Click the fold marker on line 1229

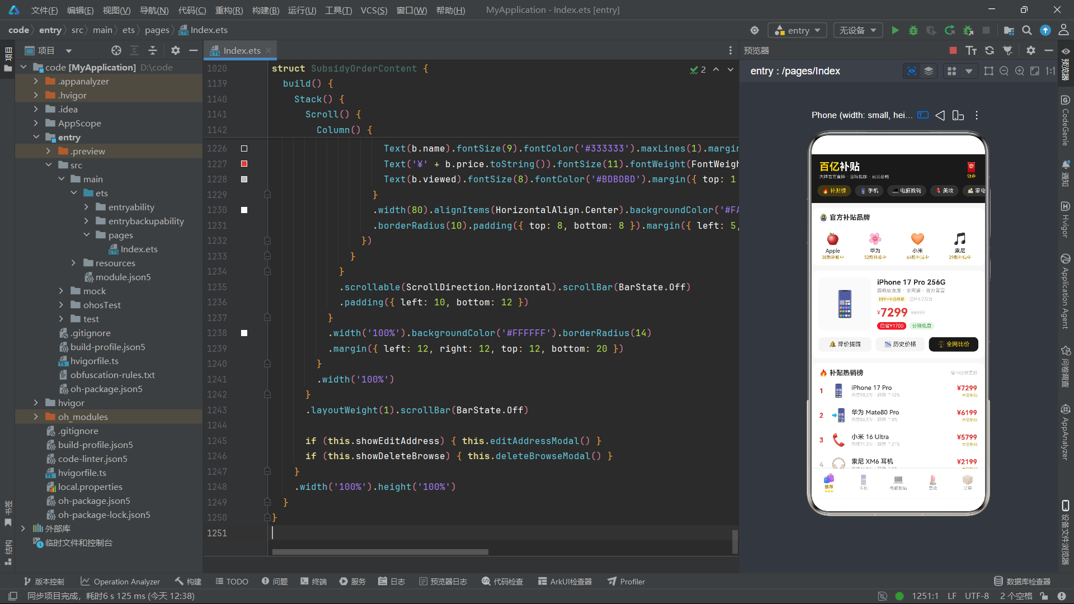(x=267, y=195)
